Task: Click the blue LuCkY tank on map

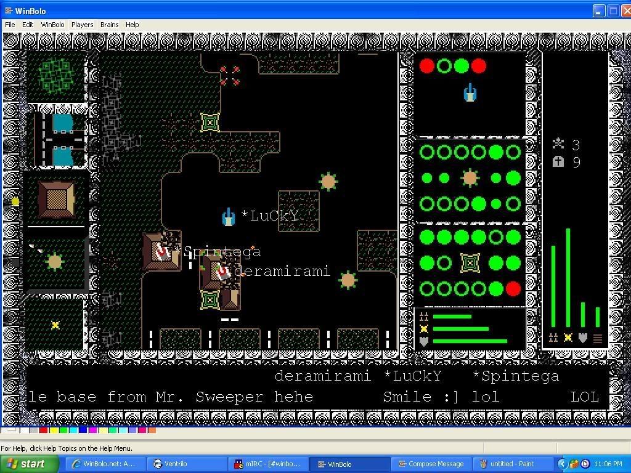Action: 229,217
